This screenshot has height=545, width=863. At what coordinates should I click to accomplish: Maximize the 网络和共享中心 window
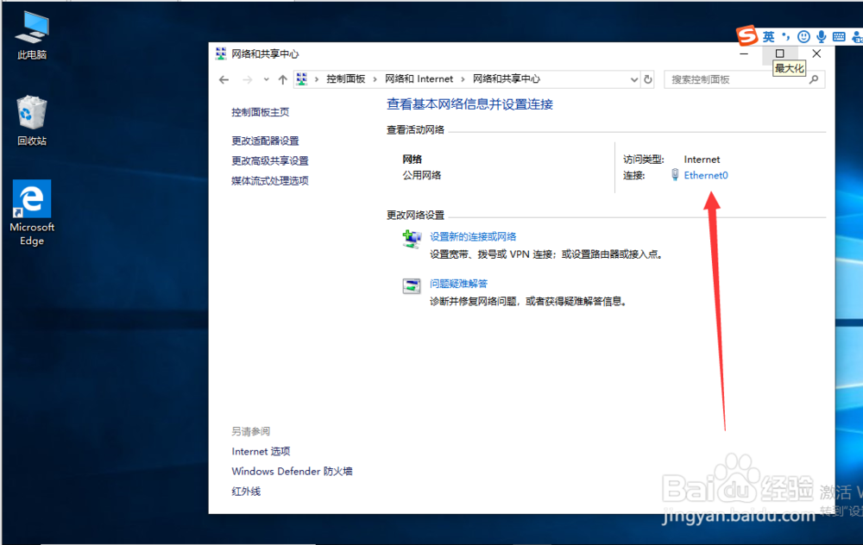click(x=779, y=53)
